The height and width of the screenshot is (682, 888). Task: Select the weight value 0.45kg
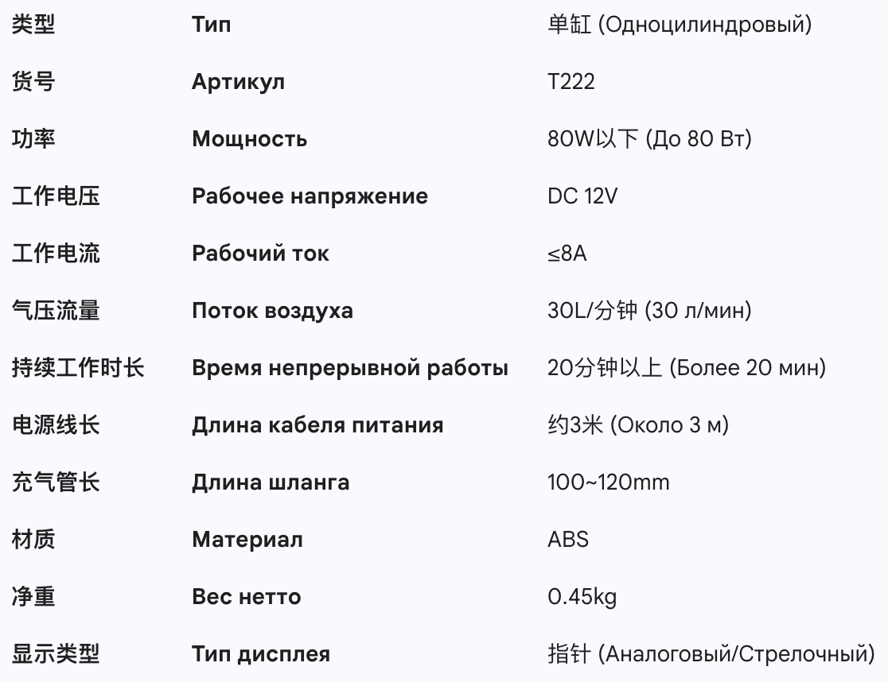pos(582,597)
